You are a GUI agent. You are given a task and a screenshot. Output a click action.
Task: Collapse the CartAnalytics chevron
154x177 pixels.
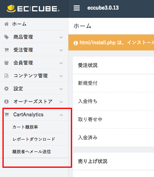(x=61, y=115)
